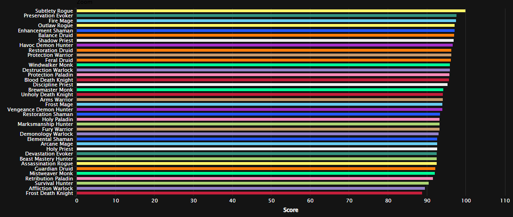Click the 'Retribution Paladin' label
This screenshot has height=217, width=513.
coord(49,179)
